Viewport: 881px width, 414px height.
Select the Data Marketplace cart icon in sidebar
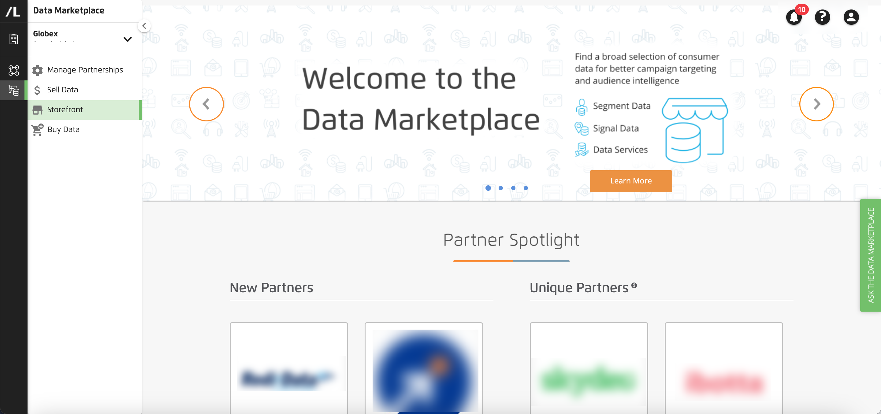[14, 90]
